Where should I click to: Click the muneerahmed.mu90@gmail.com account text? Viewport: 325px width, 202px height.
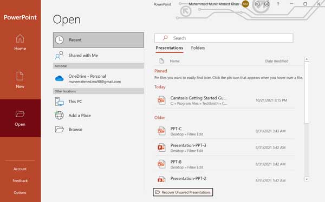94,82
